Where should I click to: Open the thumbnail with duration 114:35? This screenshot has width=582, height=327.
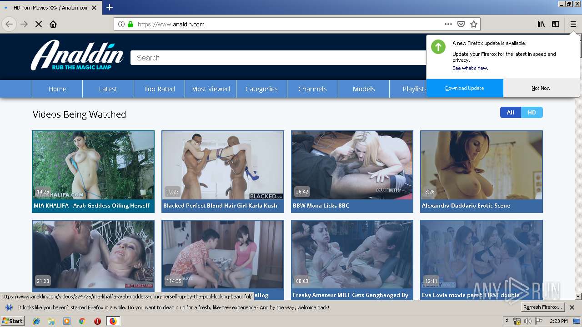223,254
